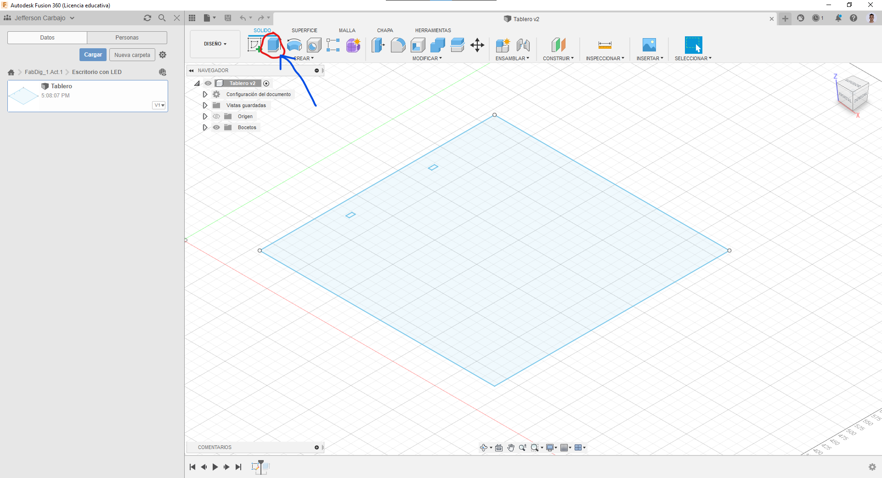Switch to the Datos tab
The height and width of the screenshot is (478, 882).
47,38
